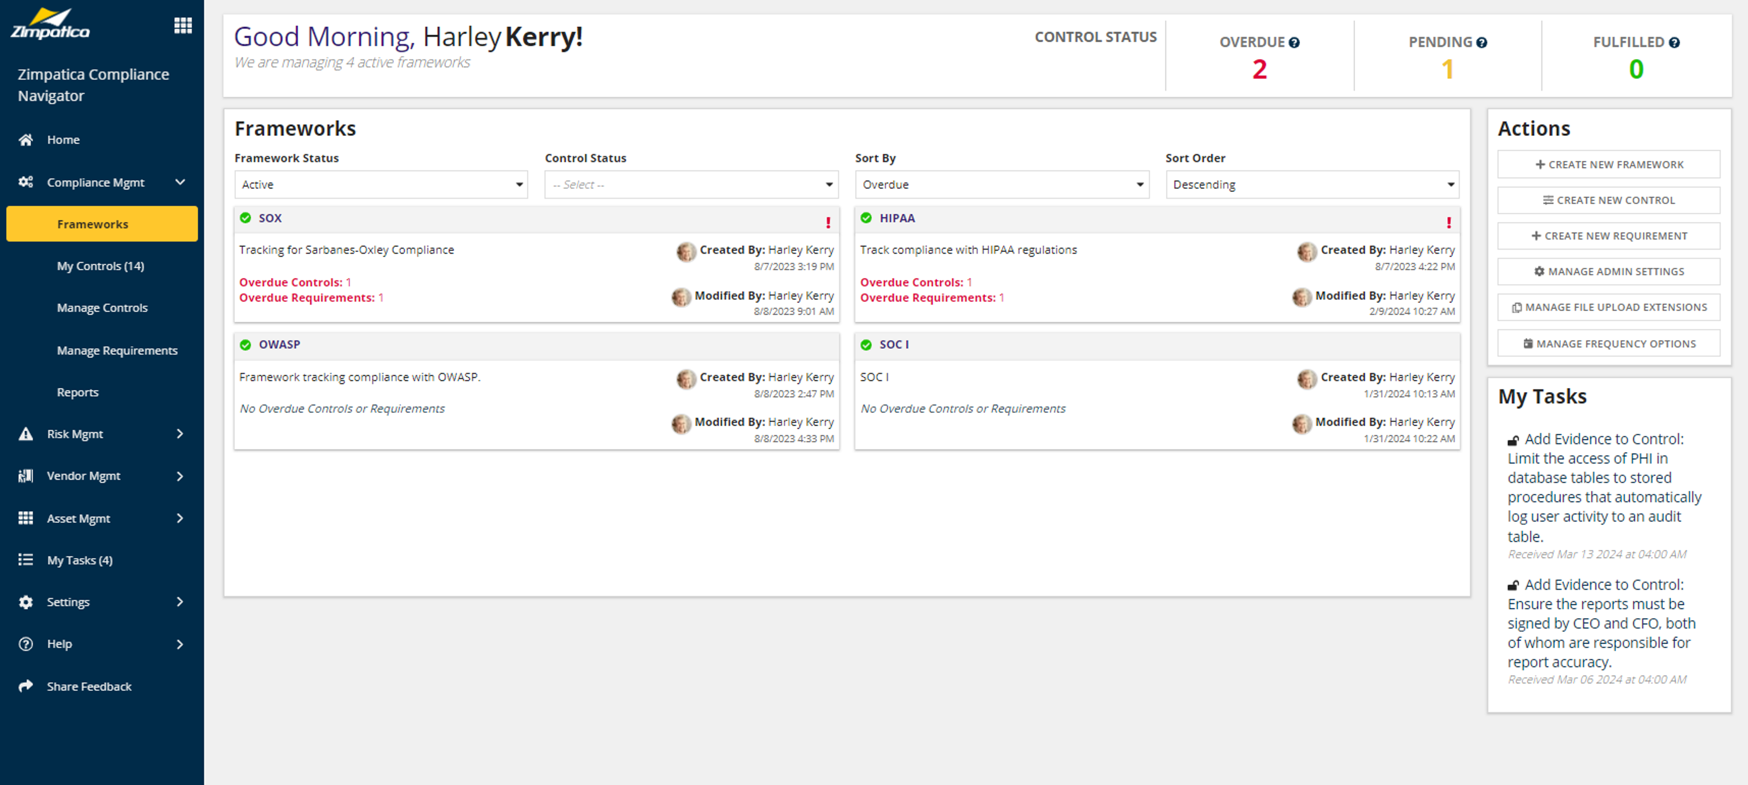Click the unlock icon on PHI task
The height and width of the screenshot is (785, 1748).
(1513, 441)
